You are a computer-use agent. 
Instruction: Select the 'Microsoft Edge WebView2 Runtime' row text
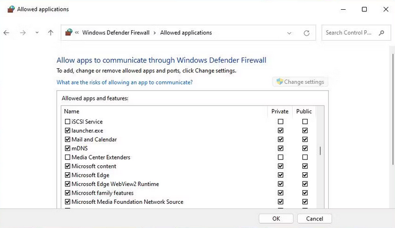click(115, 184)
